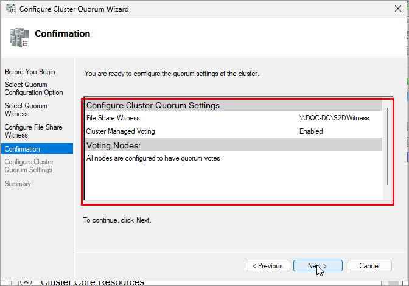Select the Cluster Managed Voting row
This screenshot has height=286, width=409.
233,131
